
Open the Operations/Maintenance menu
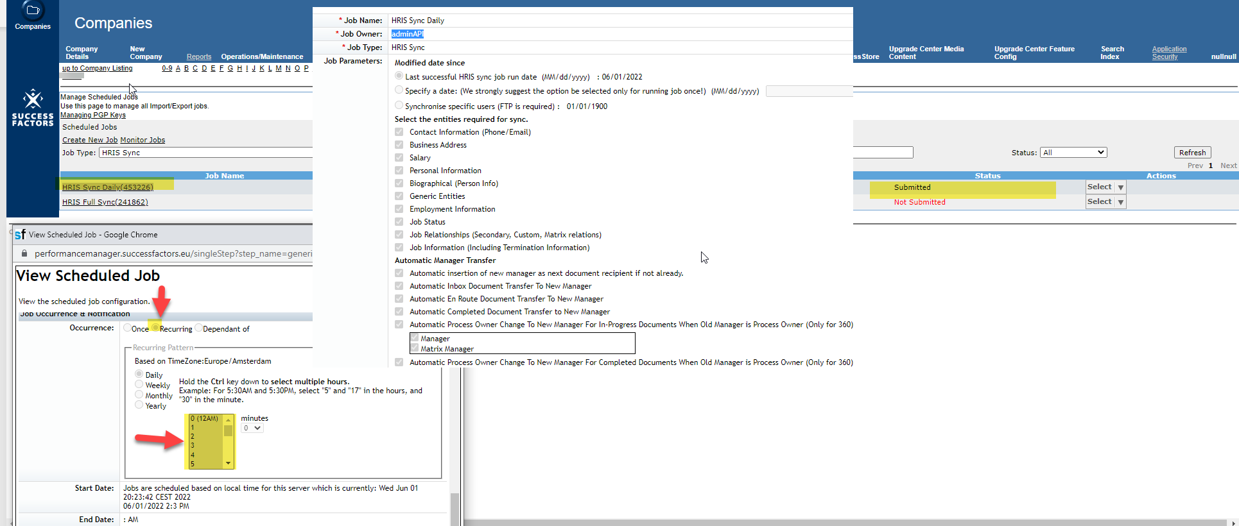tap(262, 56)
